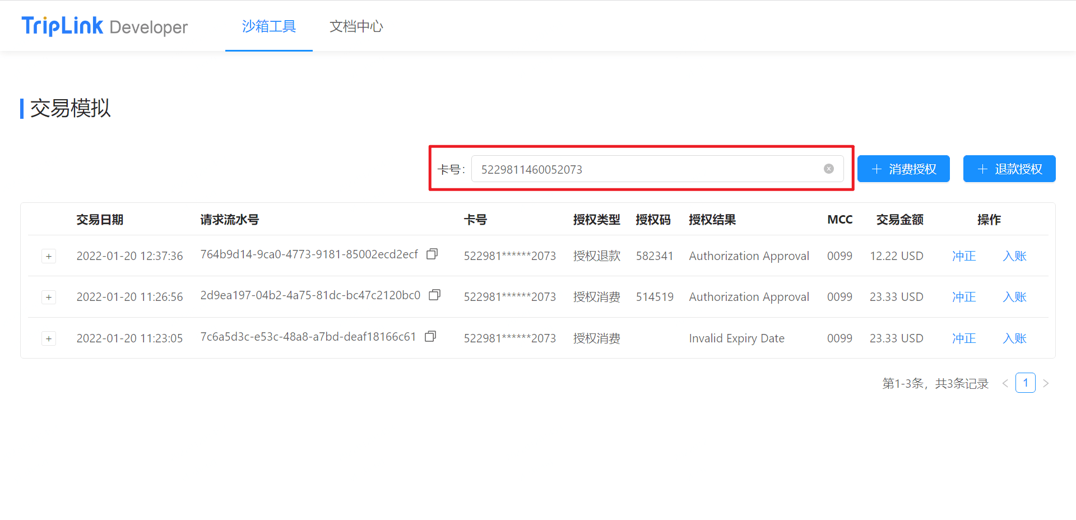
Task: Copy request ID starting with 2d9ea197
Action: pyautogui.click(x=434, y=295)
